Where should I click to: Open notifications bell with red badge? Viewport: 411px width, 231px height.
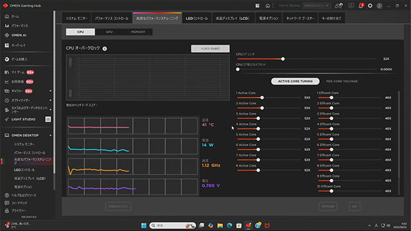[361, 6]
